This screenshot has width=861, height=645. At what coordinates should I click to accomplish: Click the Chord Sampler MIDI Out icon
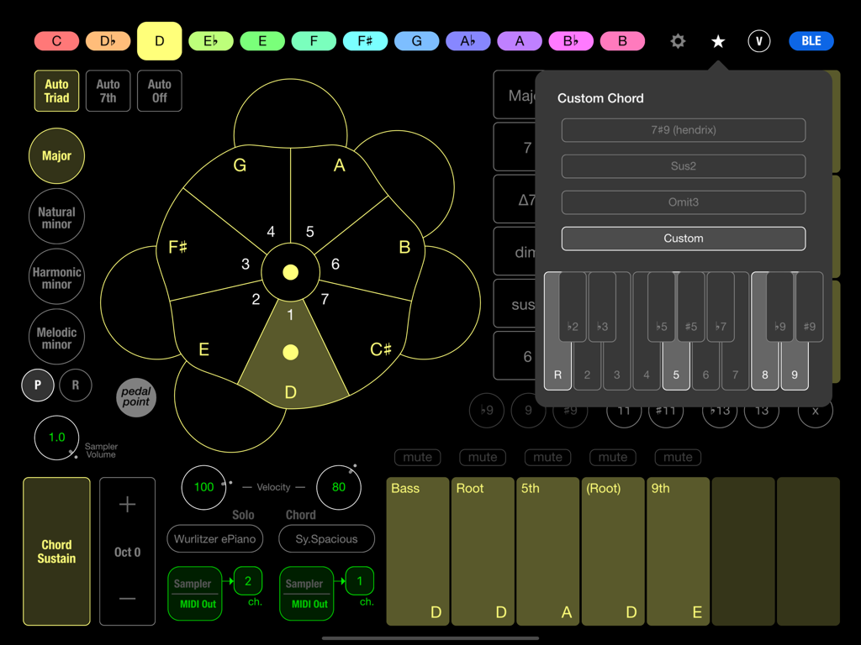click(306, 594)
